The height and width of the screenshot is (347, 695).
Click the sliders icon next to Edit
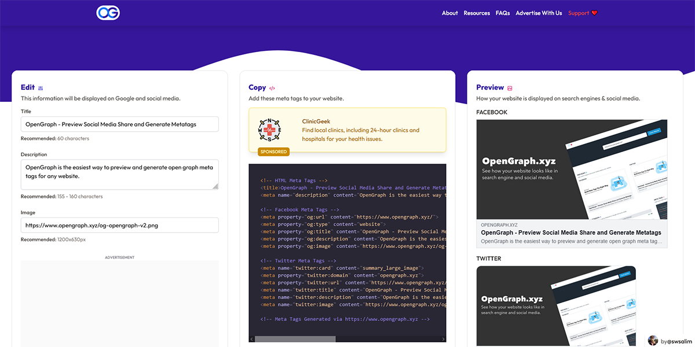click(41, 88)
